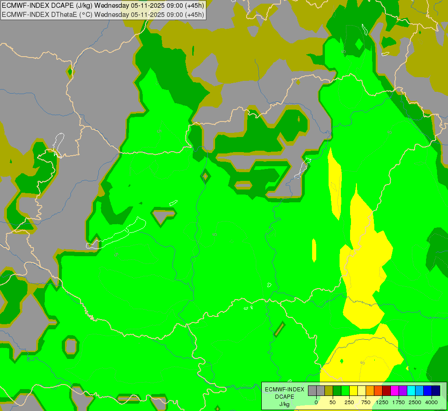The width and height of the screenshot is (448, 411).
Task: Choose the light blue legend swatch
Action: pyautogui.click(x=420, y=390)
